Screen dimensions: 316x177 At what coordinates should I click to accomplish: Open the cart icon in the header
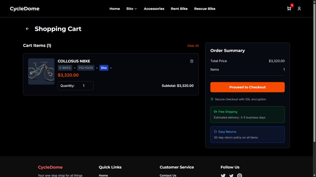[x=289, y=9]
